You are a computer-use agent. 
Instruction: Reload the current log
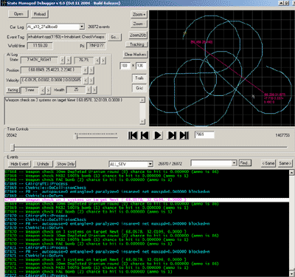click(40, 14)
